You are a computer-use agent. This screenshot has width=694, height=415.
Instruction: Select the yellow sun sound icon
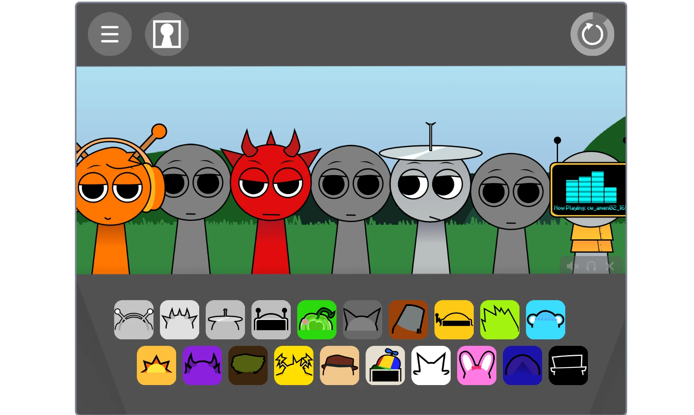tap(156, 366)
